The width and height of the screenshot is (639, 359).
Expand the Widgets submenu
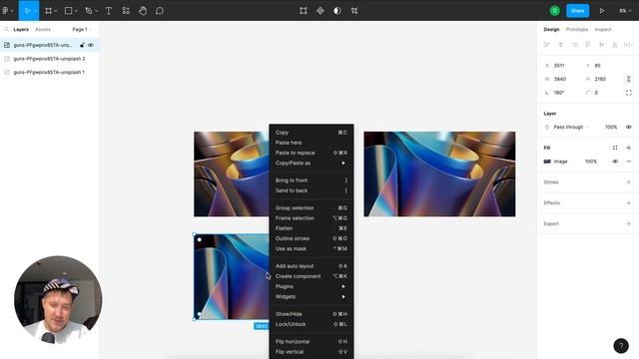312,297
